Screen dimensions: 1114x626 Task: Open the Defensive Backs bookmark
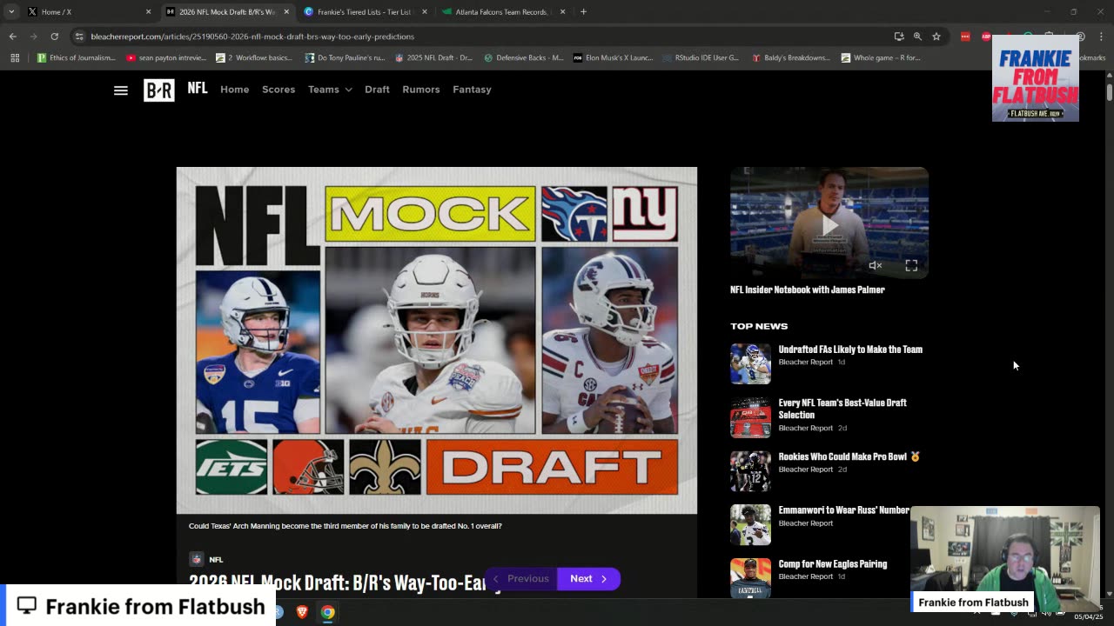coord(523,58)
